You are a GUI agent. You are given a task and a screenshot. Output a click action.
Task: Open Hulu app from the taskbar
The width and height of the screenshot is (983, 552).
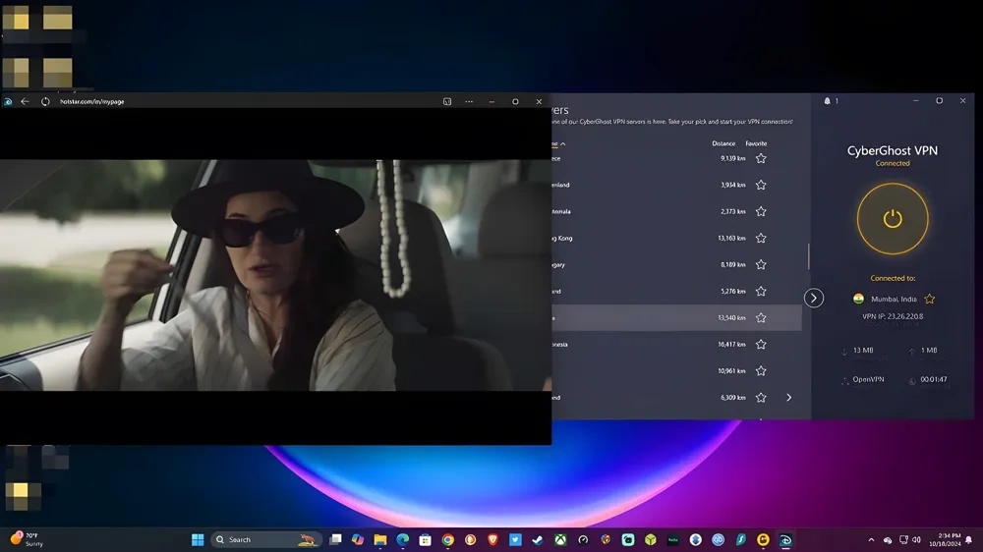pos(672,539)
